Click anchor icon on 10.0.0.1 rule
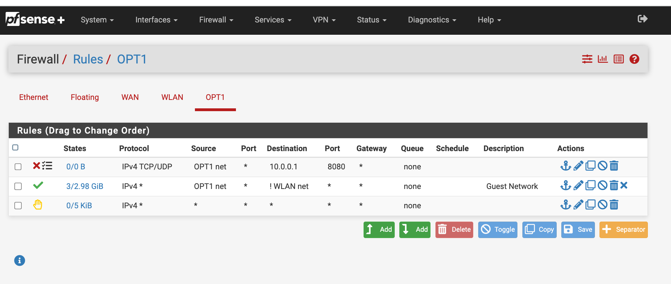671x284 pixels. click(x=565, y=165)
